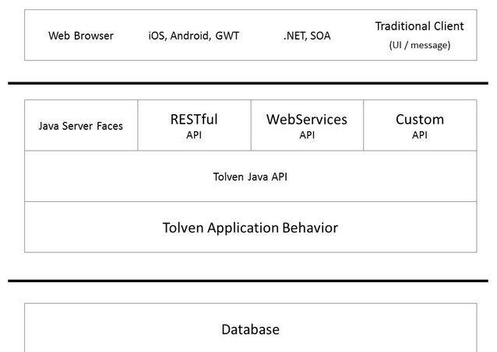Click the 'Web Browser' label
Viewport: 497px width, 352px height.
[81, 36]
